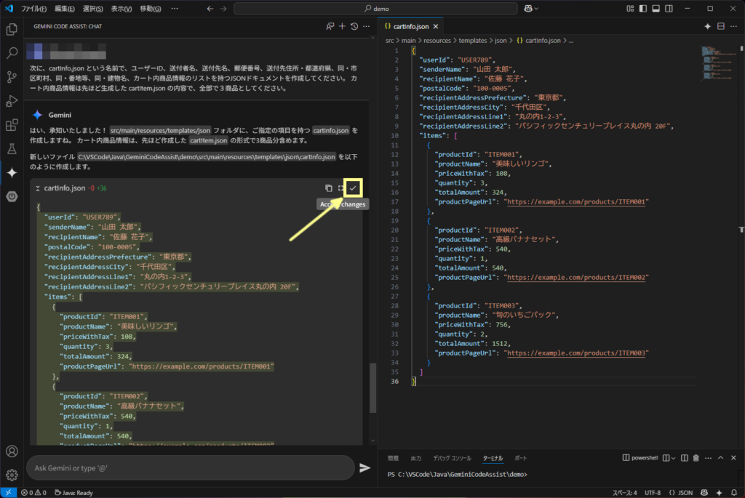745x498 pixels.
Task: Expand the hidden menu items ellipsis in menu bar
Action: tap(175, 9)
